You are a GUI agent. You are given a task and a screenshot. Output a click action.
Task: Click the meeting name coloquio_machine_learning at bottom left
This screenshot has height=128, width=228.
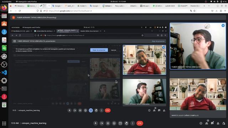coord(34,123)
